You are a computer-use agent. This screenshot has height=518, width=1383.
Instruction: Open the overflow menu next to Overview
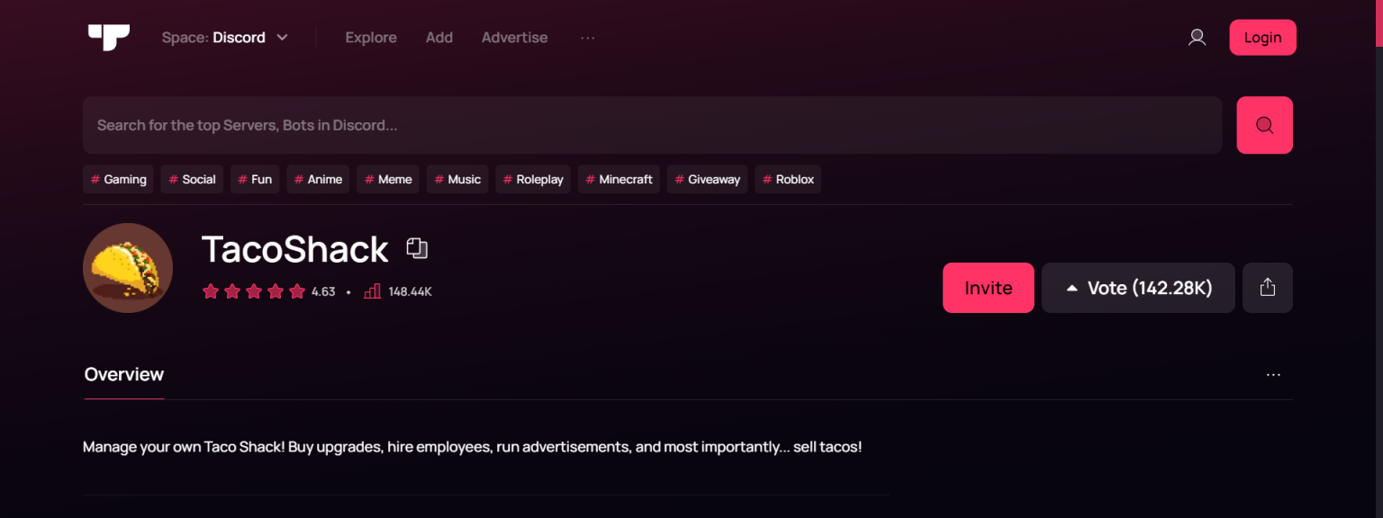point(1273,374)
